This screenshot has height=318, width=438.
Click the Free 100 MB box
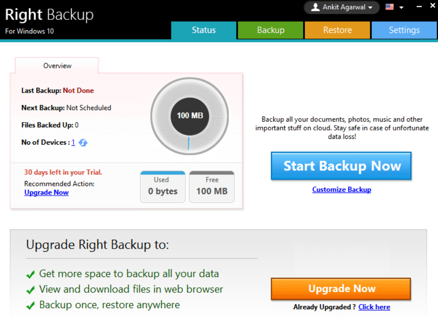click(212, 186)
